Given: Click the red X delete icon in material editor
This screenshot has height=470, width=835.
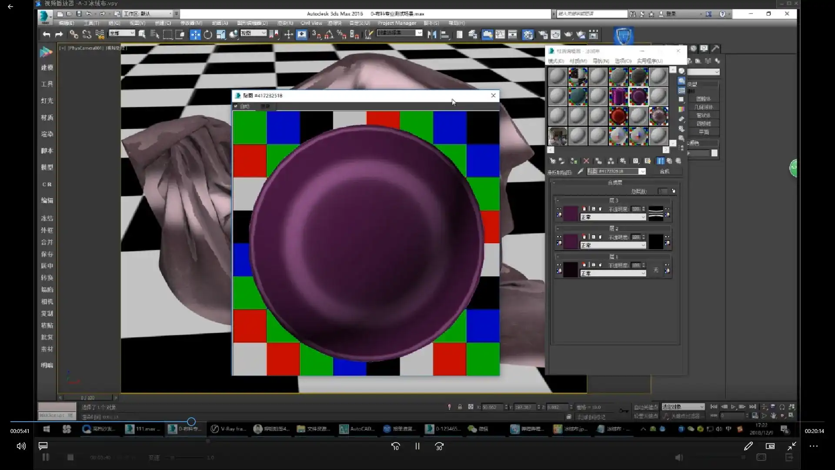Looking at the screenshot, I should click(586, 161).
